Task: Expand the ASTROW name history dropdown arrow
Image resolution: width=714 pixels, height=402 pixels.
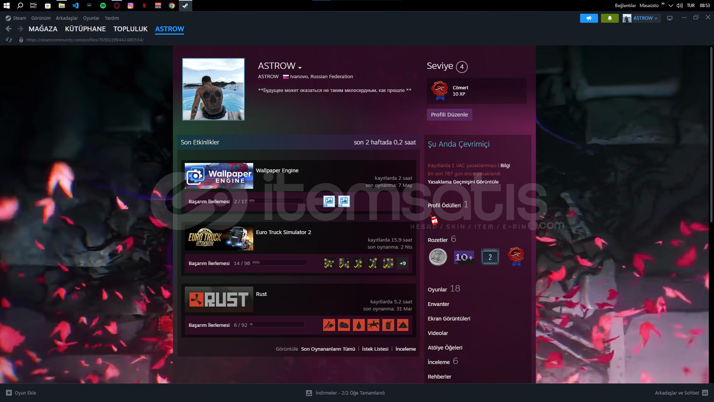Action: coord(300,68)
